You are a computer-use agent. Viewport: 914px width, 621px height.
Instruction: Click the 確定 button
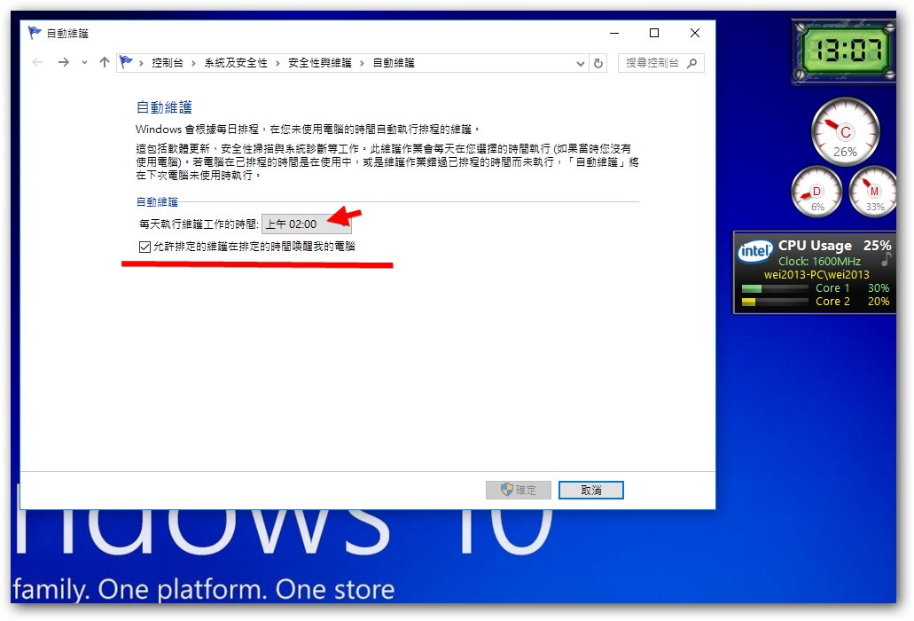click(519, 490)
